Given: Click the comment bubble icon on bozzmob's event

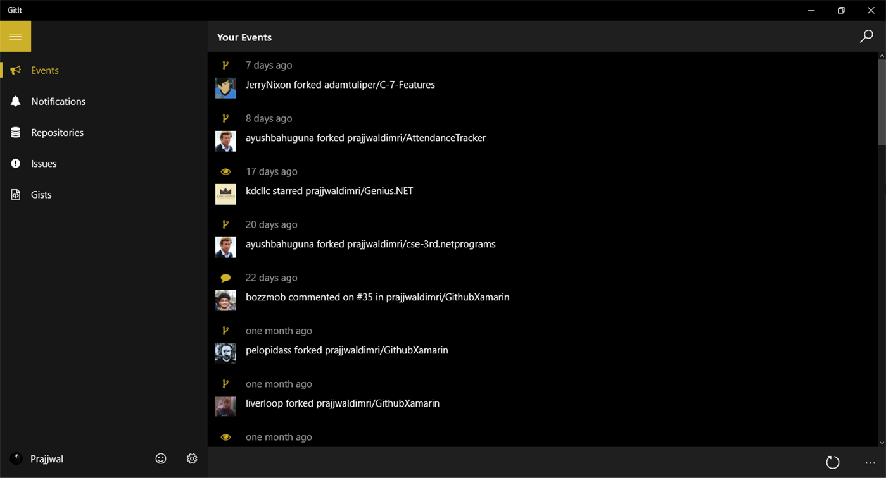Looking at the screenshot, I should click(225, 277).
